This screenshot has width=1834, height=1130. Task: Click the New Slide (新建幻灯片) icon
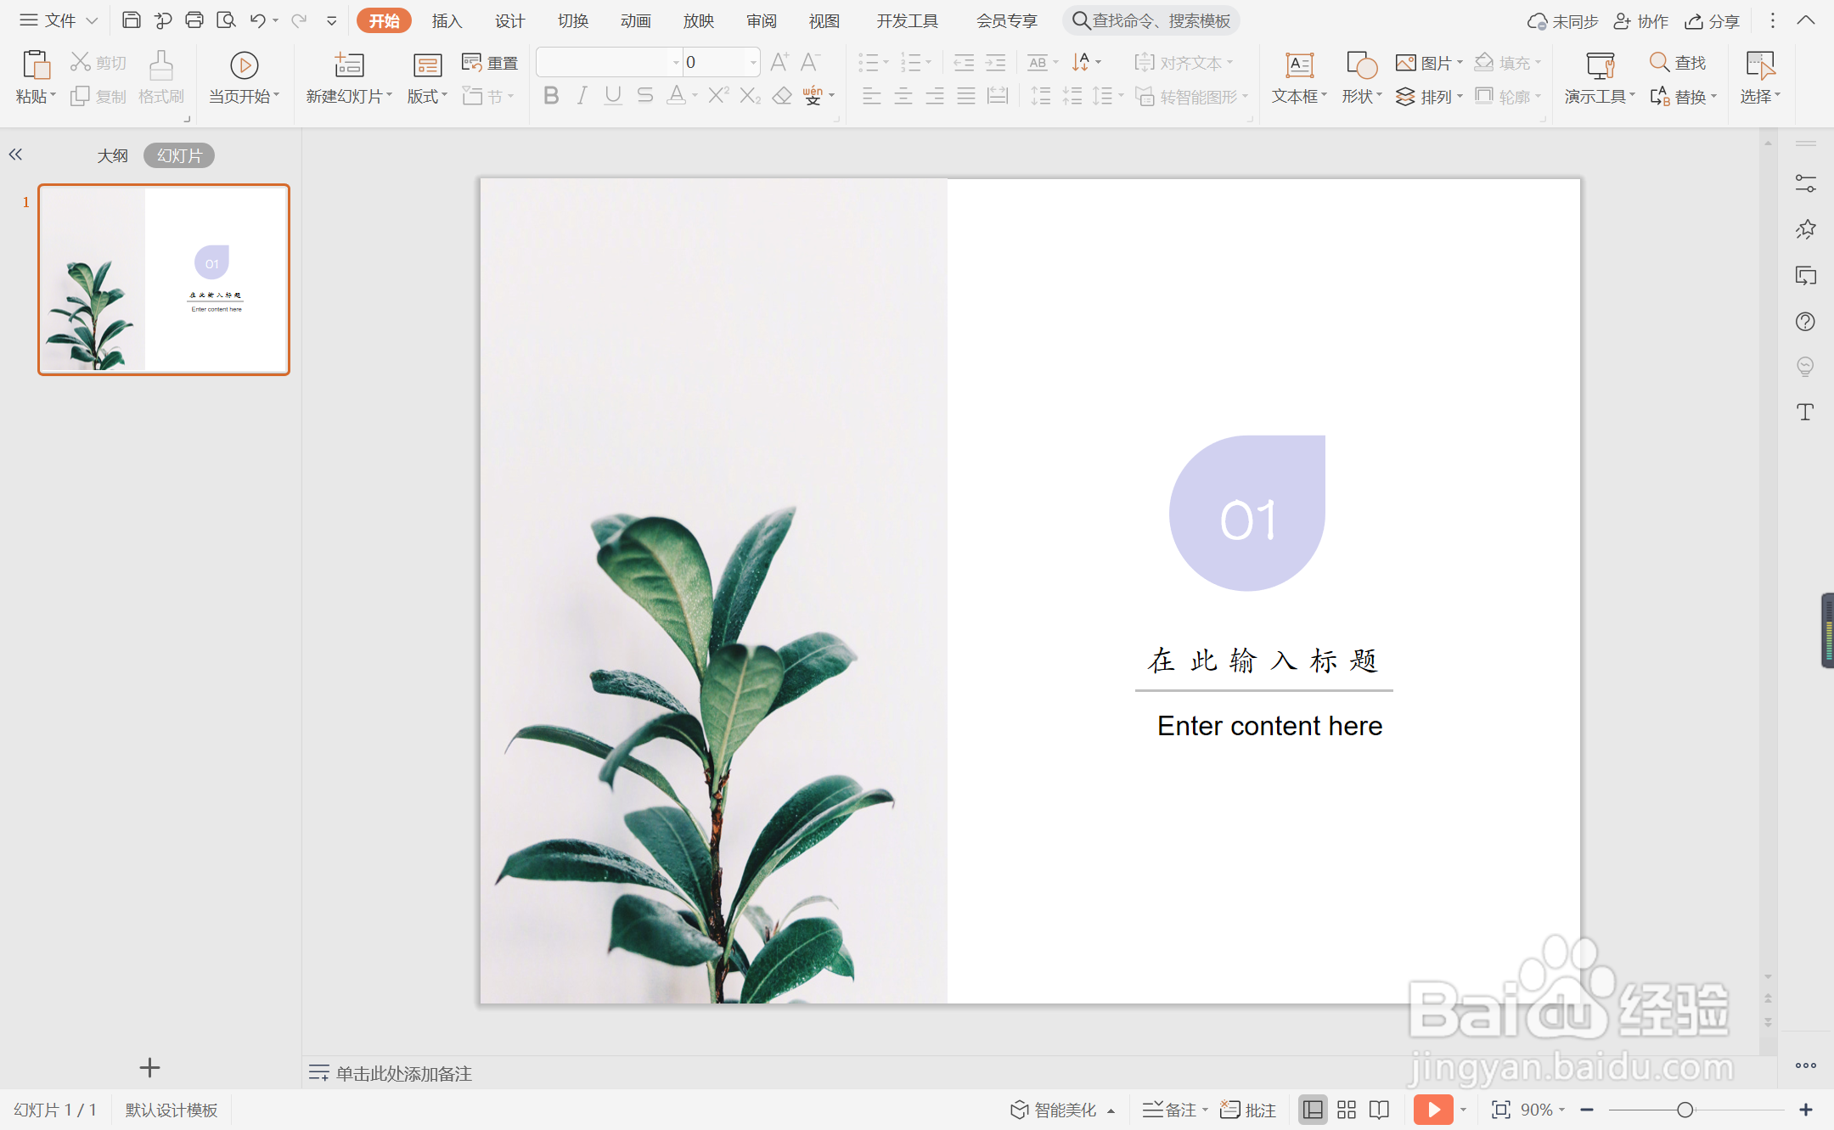coord(349,65)
